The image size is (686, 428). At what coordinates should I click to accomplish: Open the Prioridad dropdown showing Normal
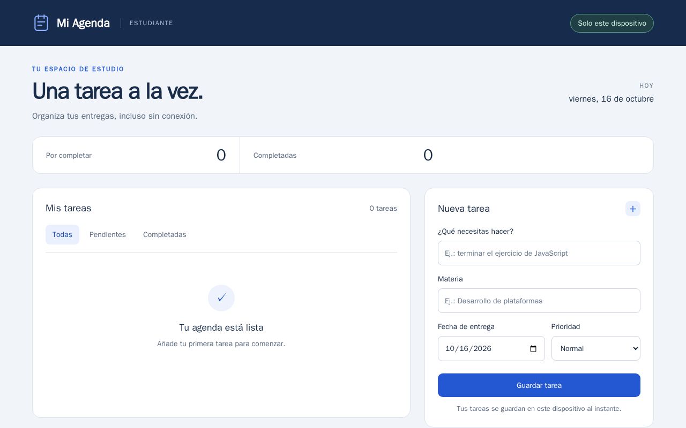[596, 348]
